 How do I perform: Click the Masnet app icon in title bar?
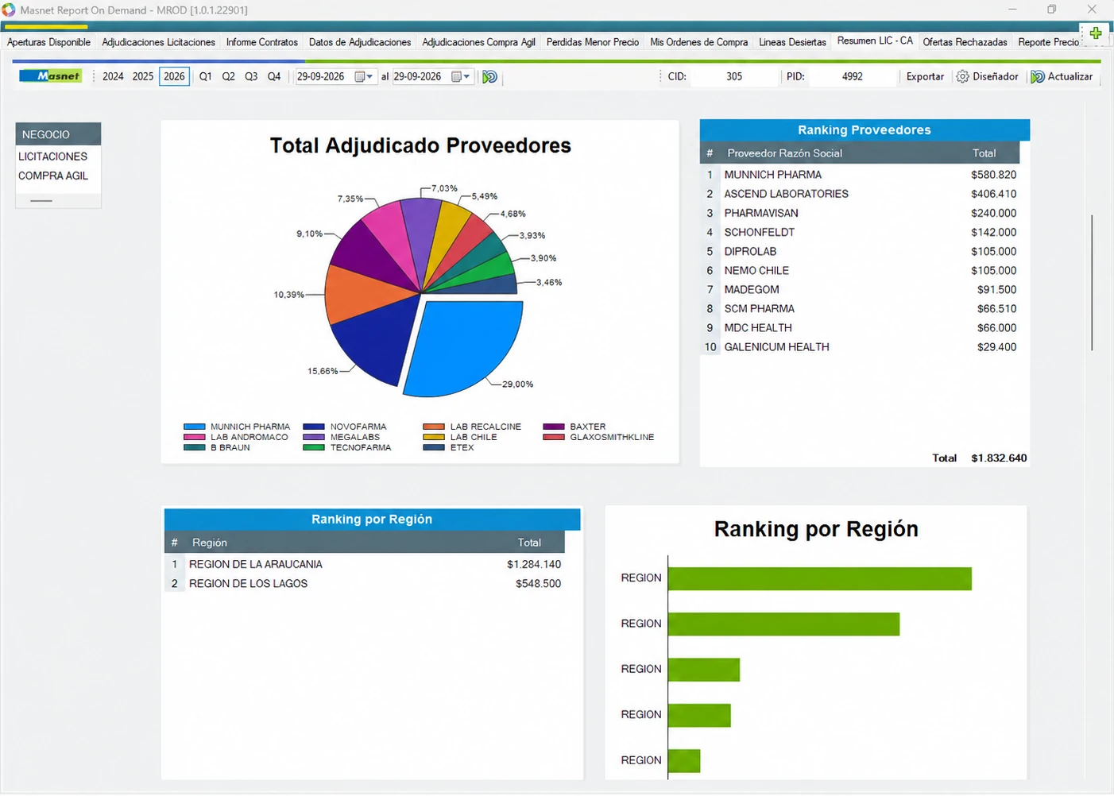click(9, 10)
